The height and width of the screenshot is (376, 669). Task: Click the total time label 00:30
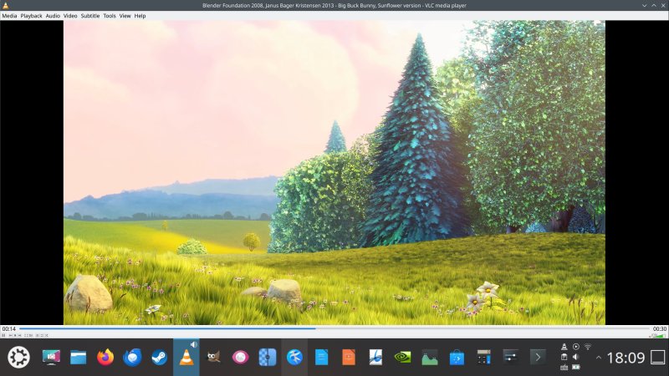660,328
